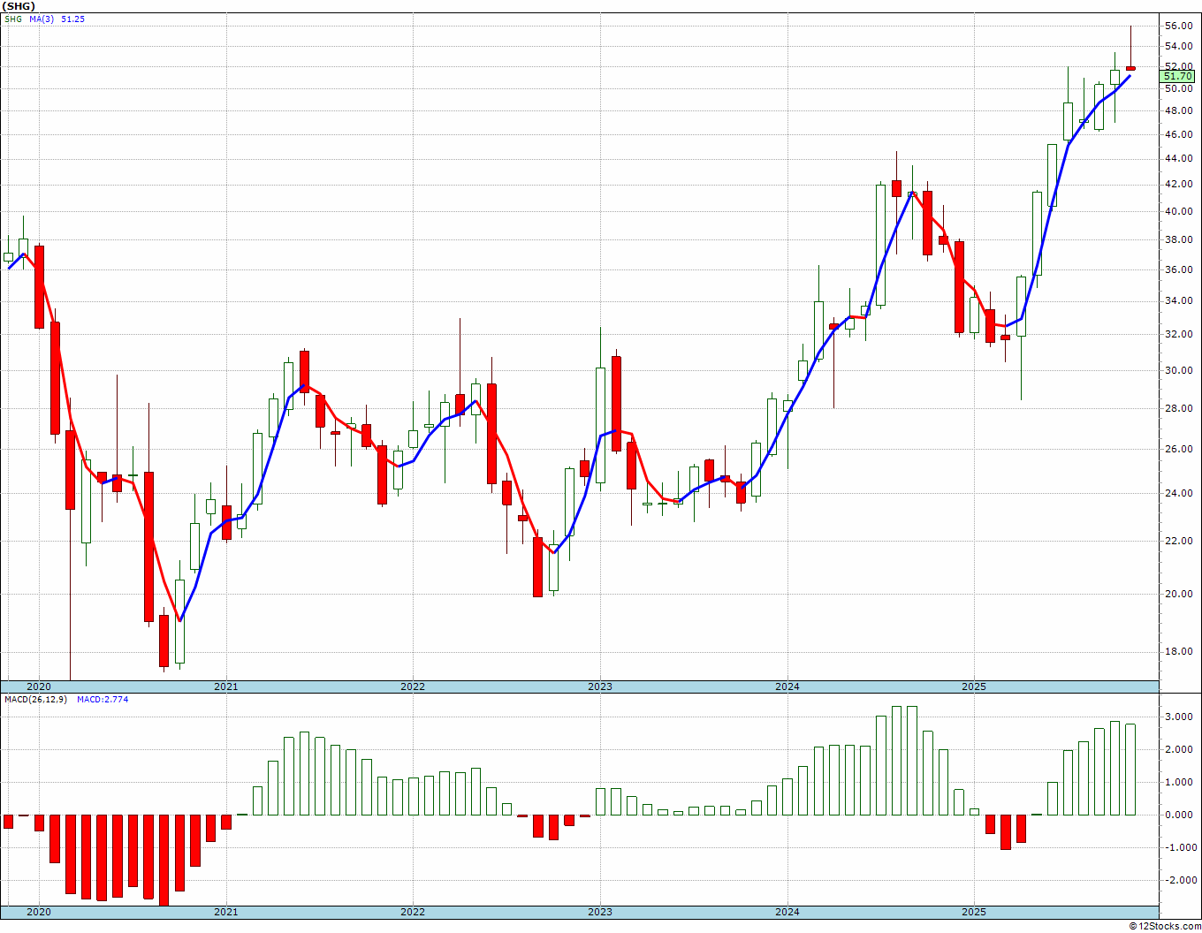Click the 24.00 price axis label

(x=1177, y=493)
